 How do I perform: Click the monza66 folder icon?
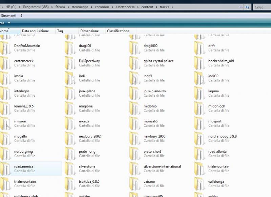(135, 123)
